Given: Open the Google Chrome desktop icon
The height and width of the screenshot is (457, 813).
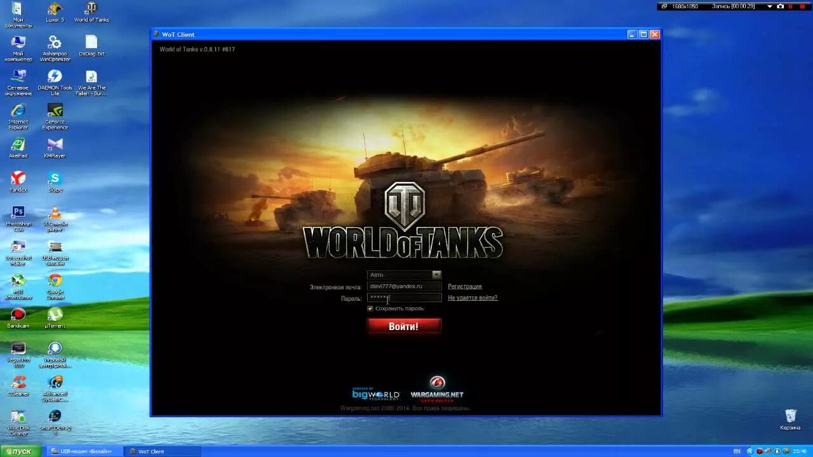Looking at the screenshot, I should [55, 287].
